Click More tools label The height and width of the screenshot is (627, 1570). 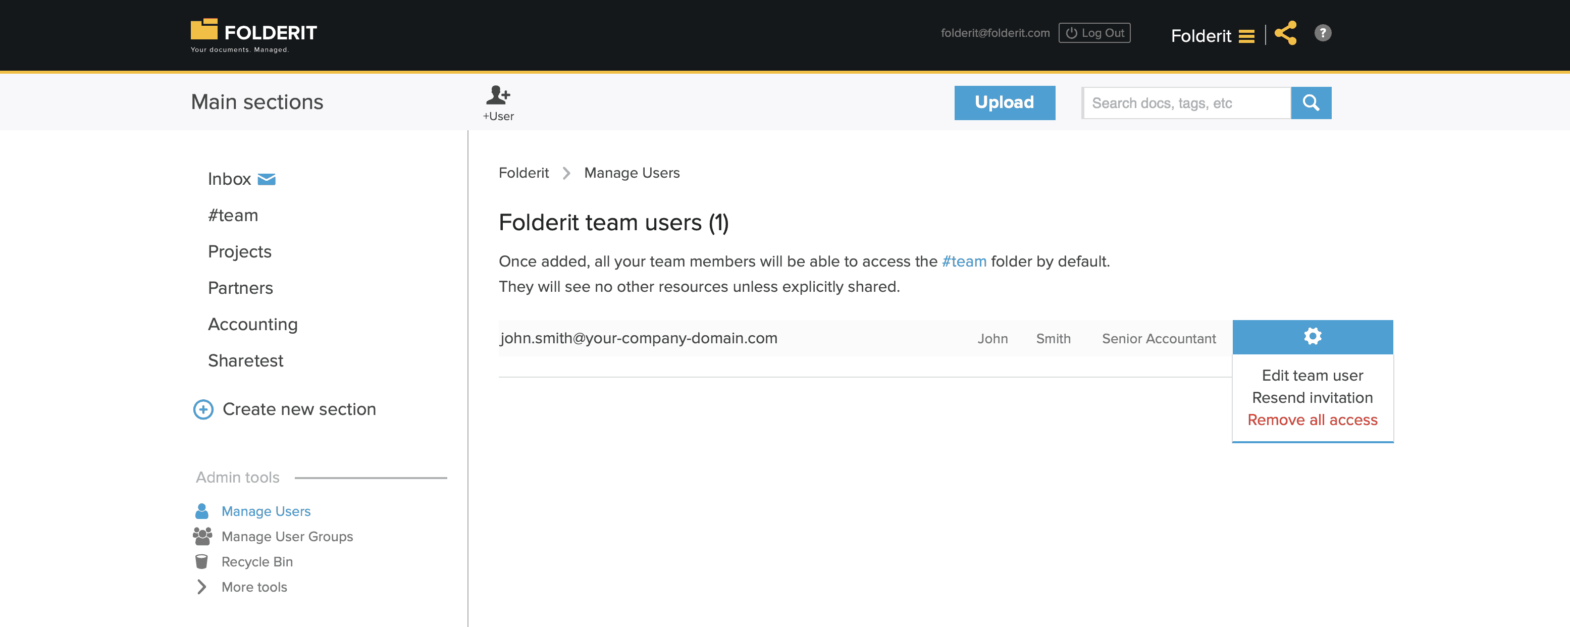[254, 587]
